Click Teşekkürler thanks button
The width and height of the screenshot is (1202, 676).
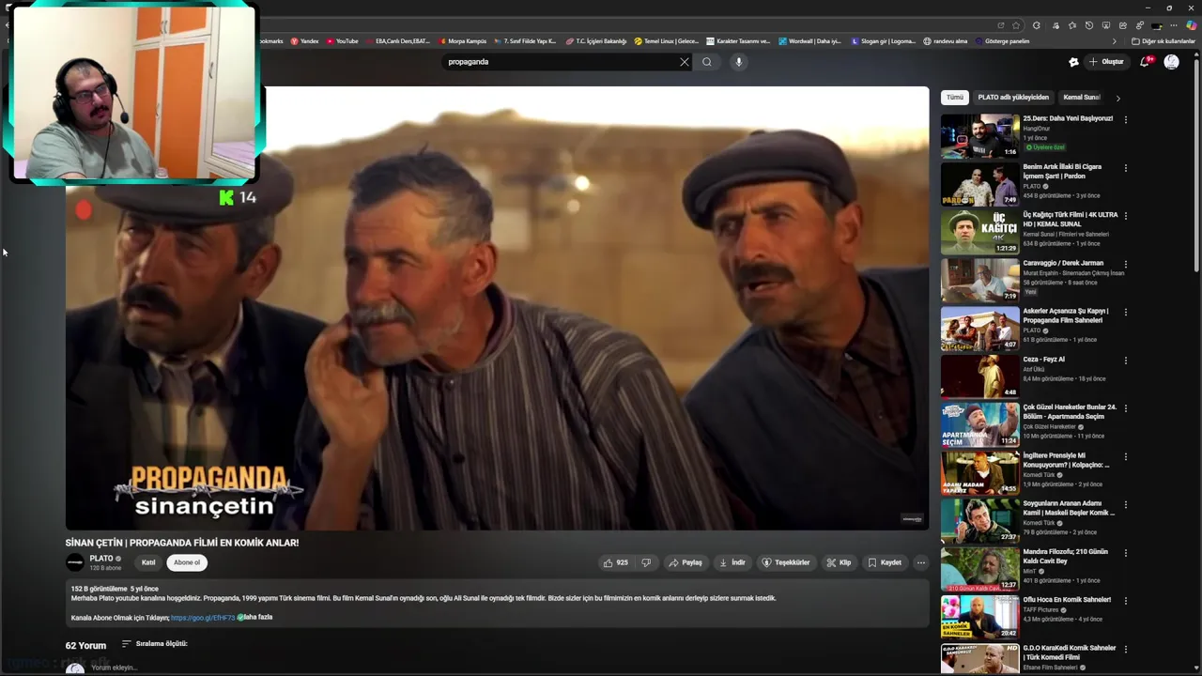pos(786,562)
